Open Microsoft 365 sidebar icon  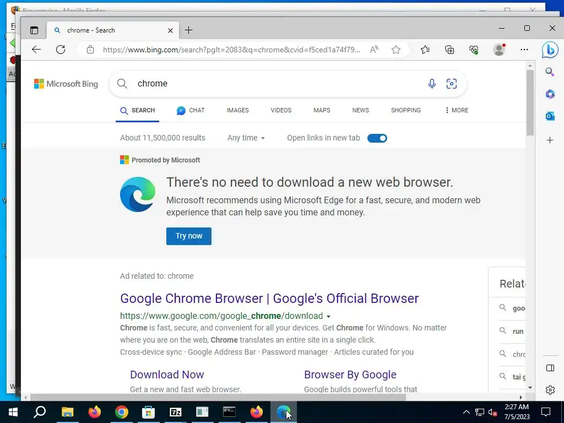[x=550, y=94]
